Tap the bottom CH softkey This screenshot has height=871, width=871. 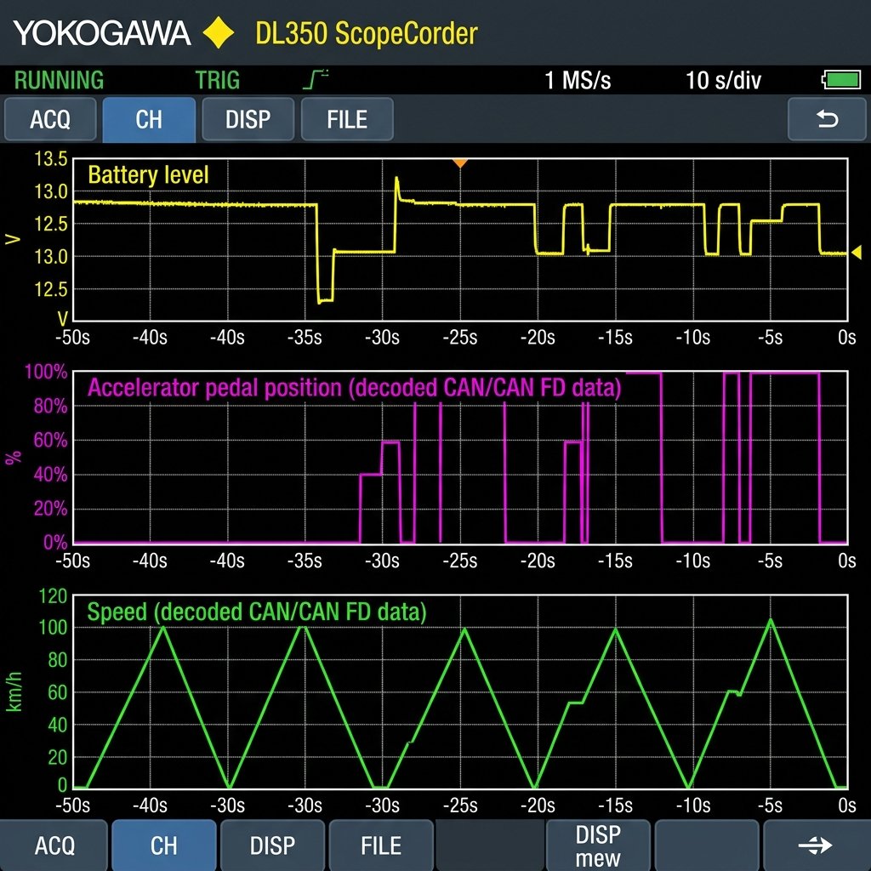[x=164, y=845]
